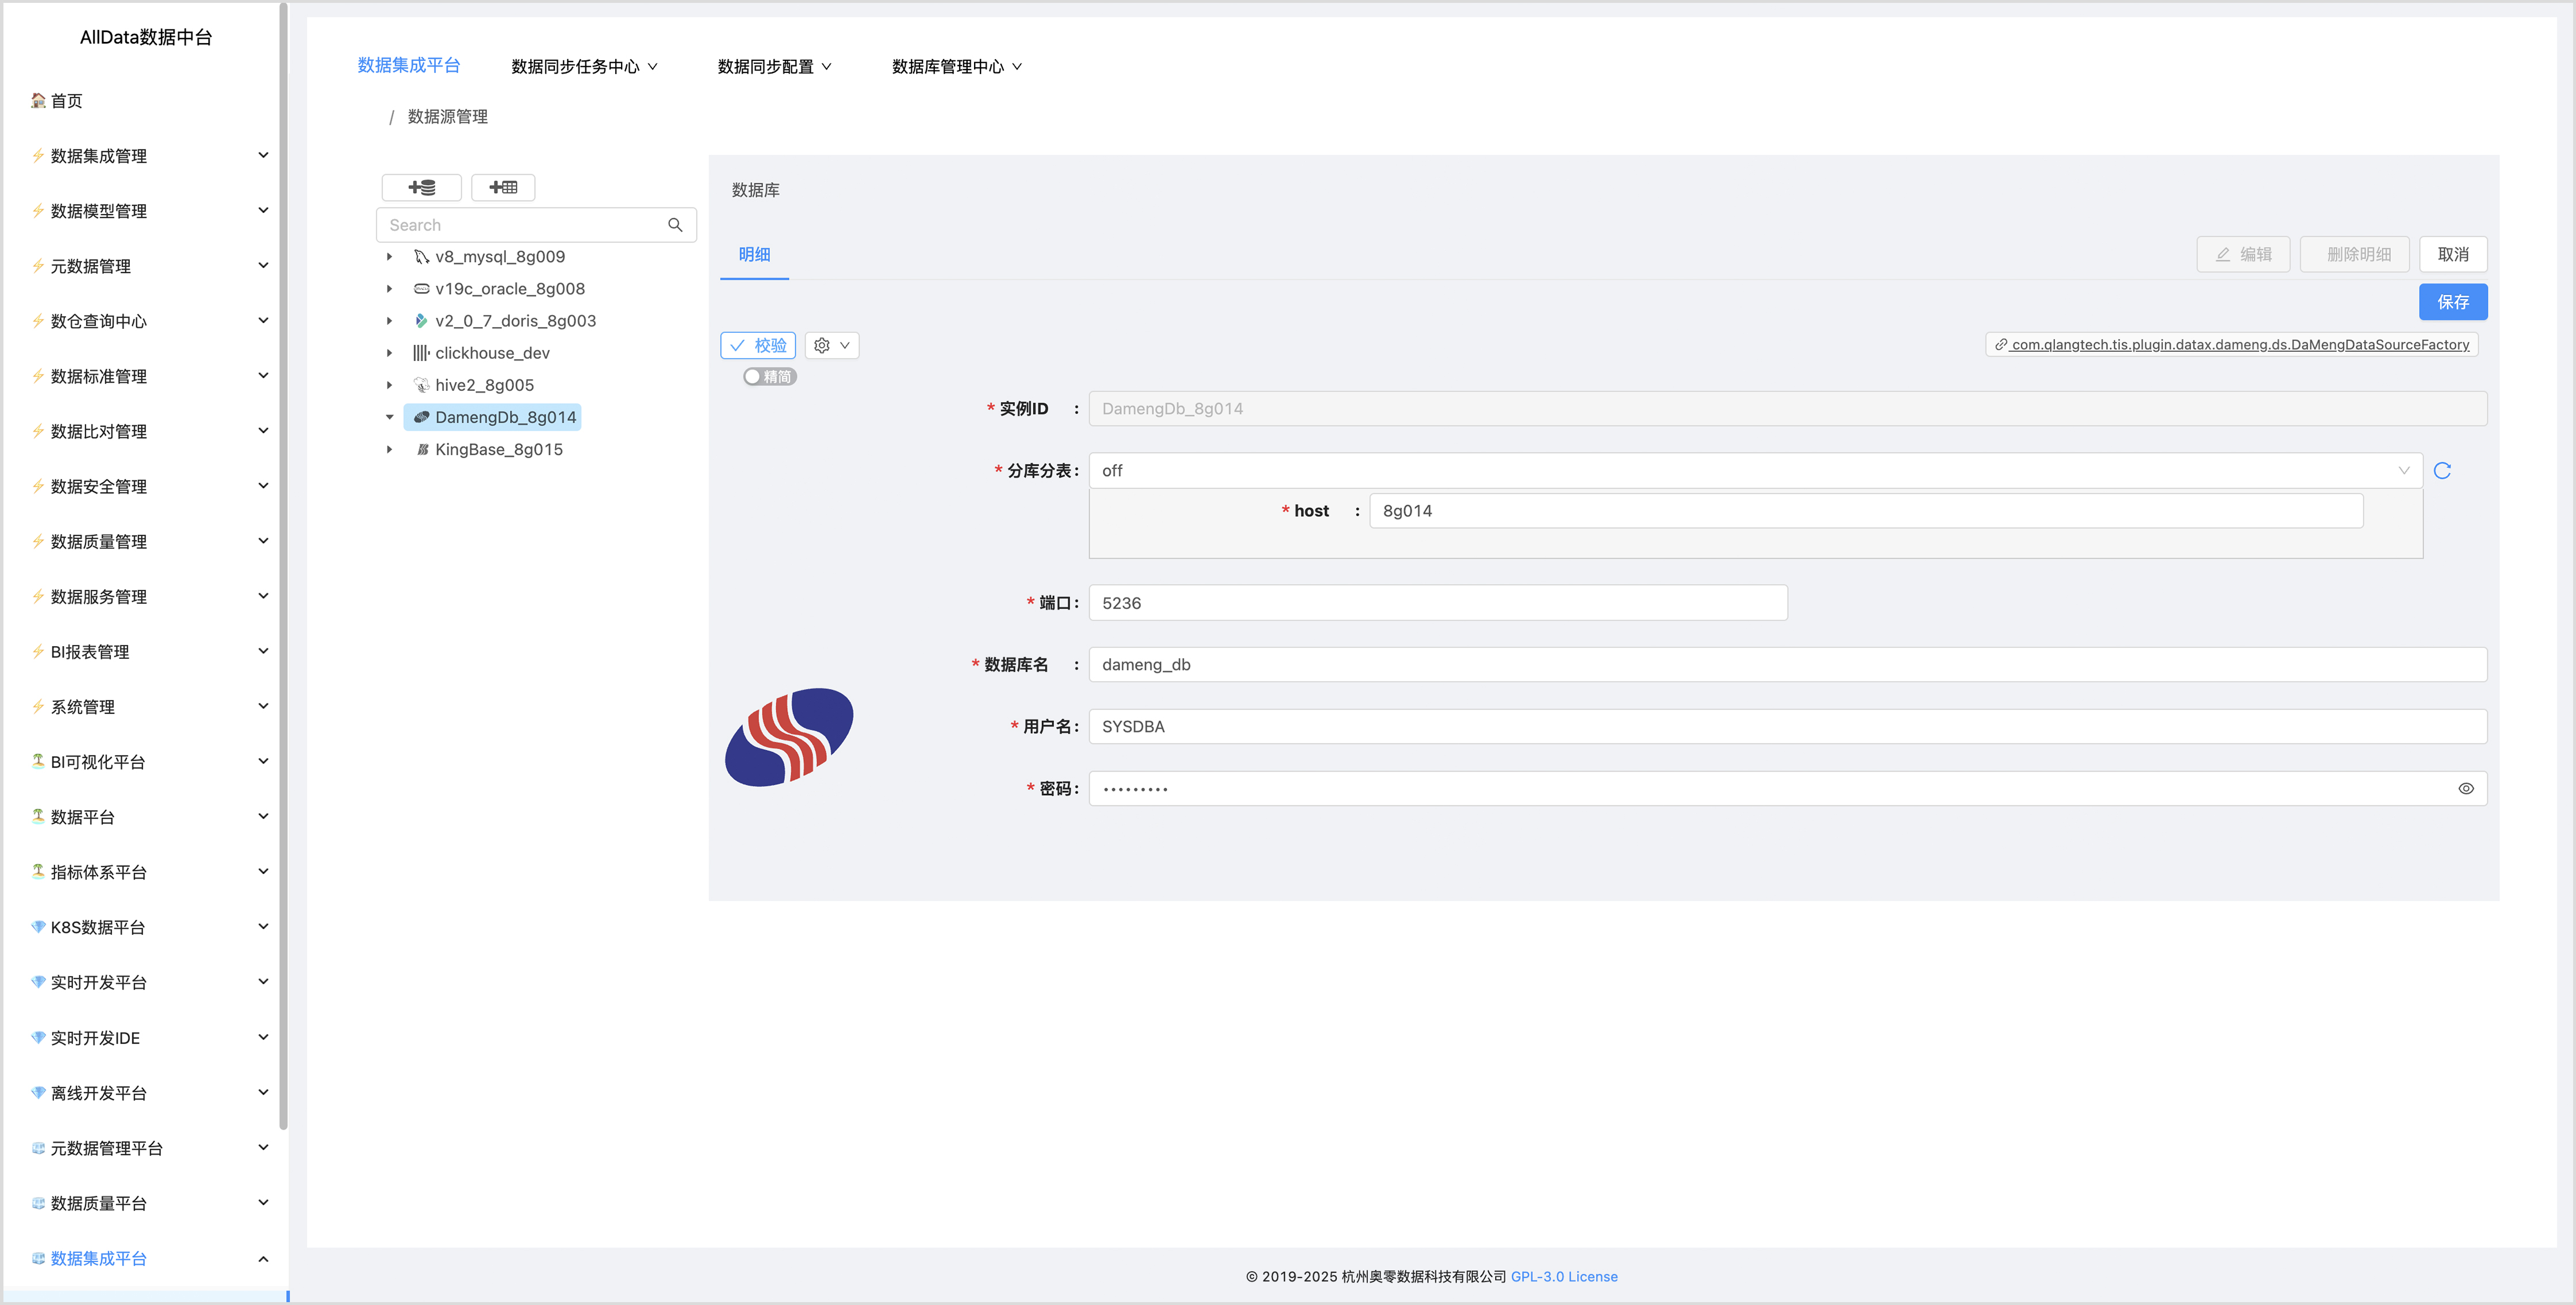Screen dimensions: 2576x1305
Task: Click the blue 保存 button
Action: tap(2452, 302)
